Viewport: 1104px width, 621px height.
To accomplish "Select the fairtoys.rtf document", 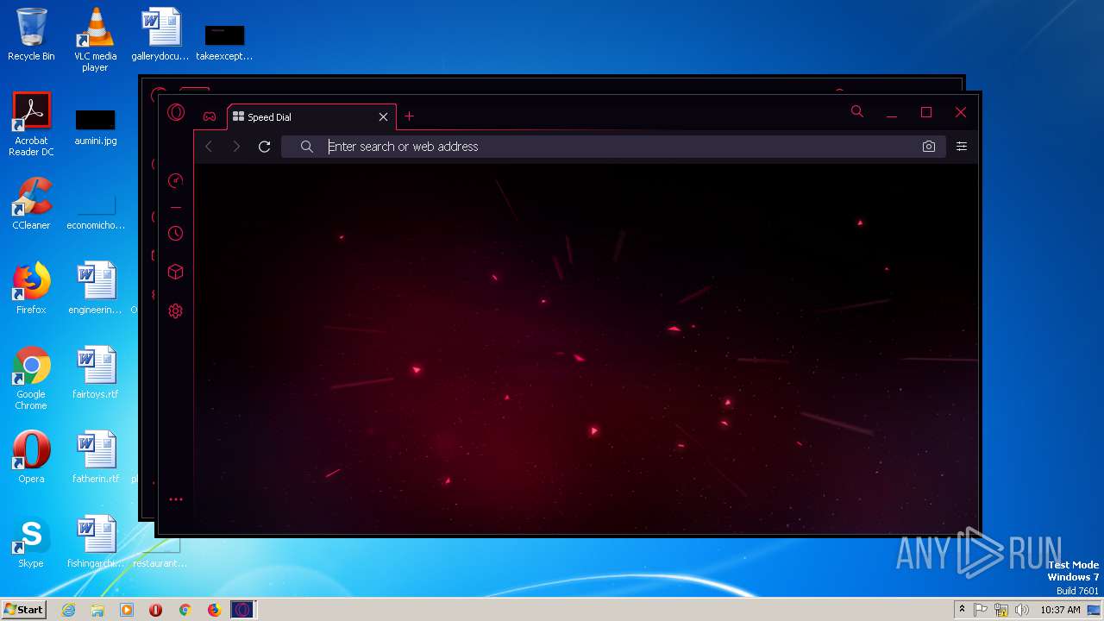I will [x=95, y=373].
